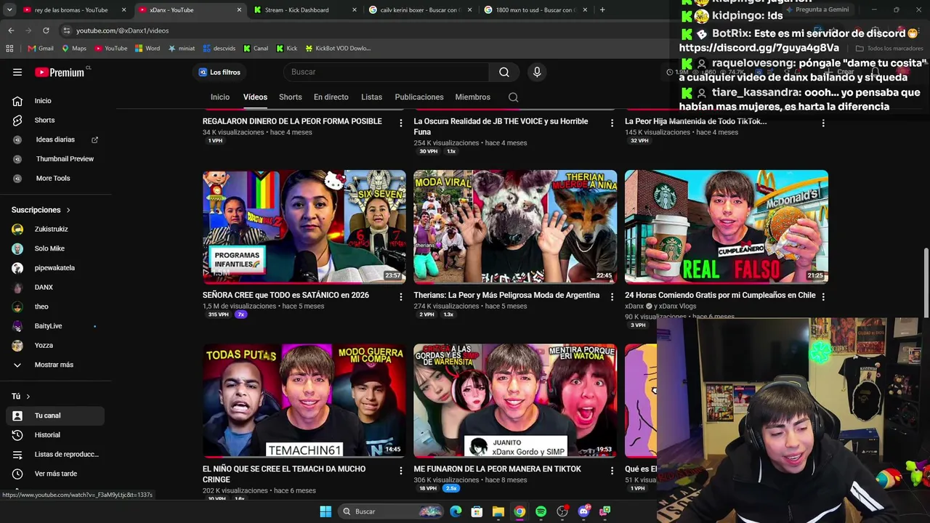Switch to the Miembros tab
This screenshot has width=930, height=523.
(473, 97)
